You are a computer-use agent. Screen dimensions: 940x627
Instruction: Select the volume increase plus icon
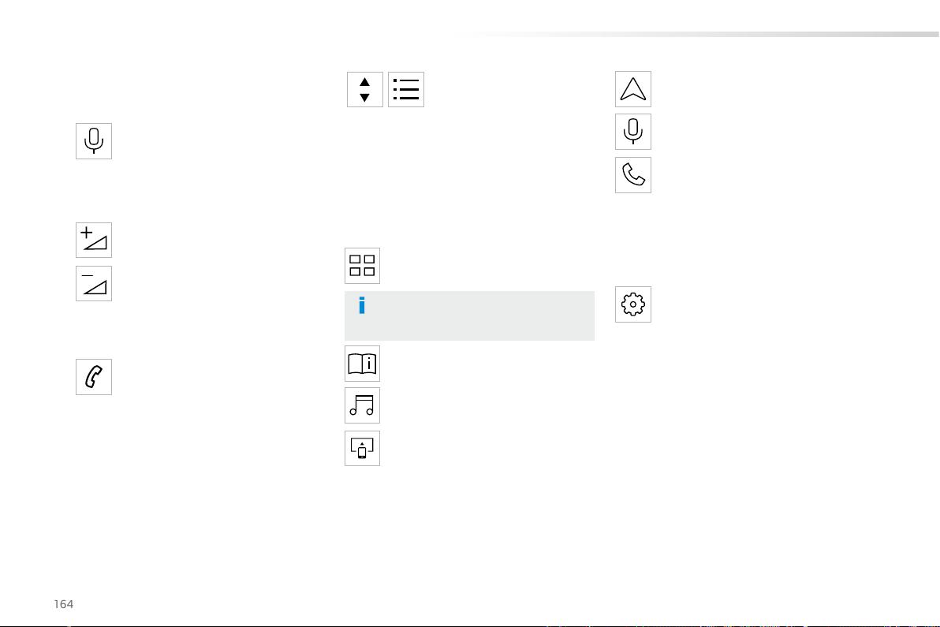point(94,240)
